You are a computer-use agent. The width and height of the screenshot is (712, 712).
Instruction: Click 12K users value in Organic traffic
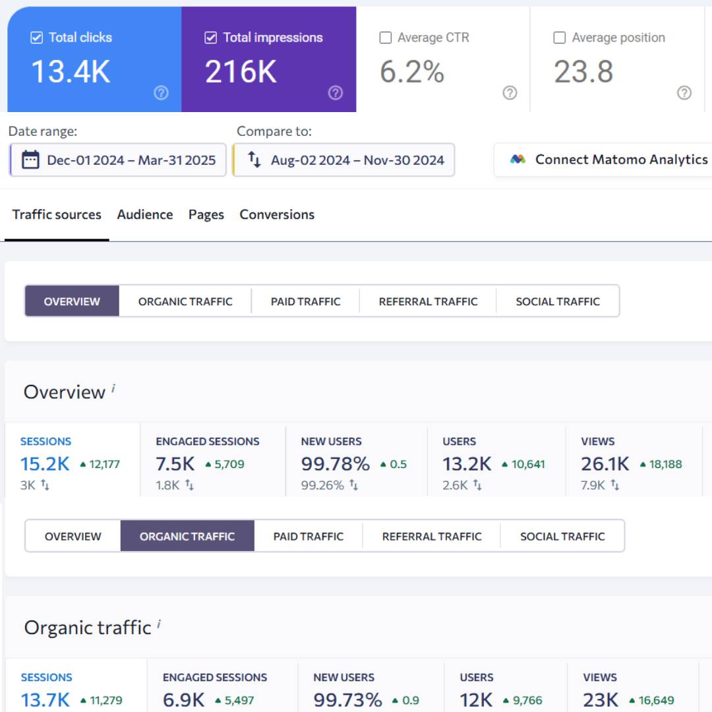click(477, 699)
